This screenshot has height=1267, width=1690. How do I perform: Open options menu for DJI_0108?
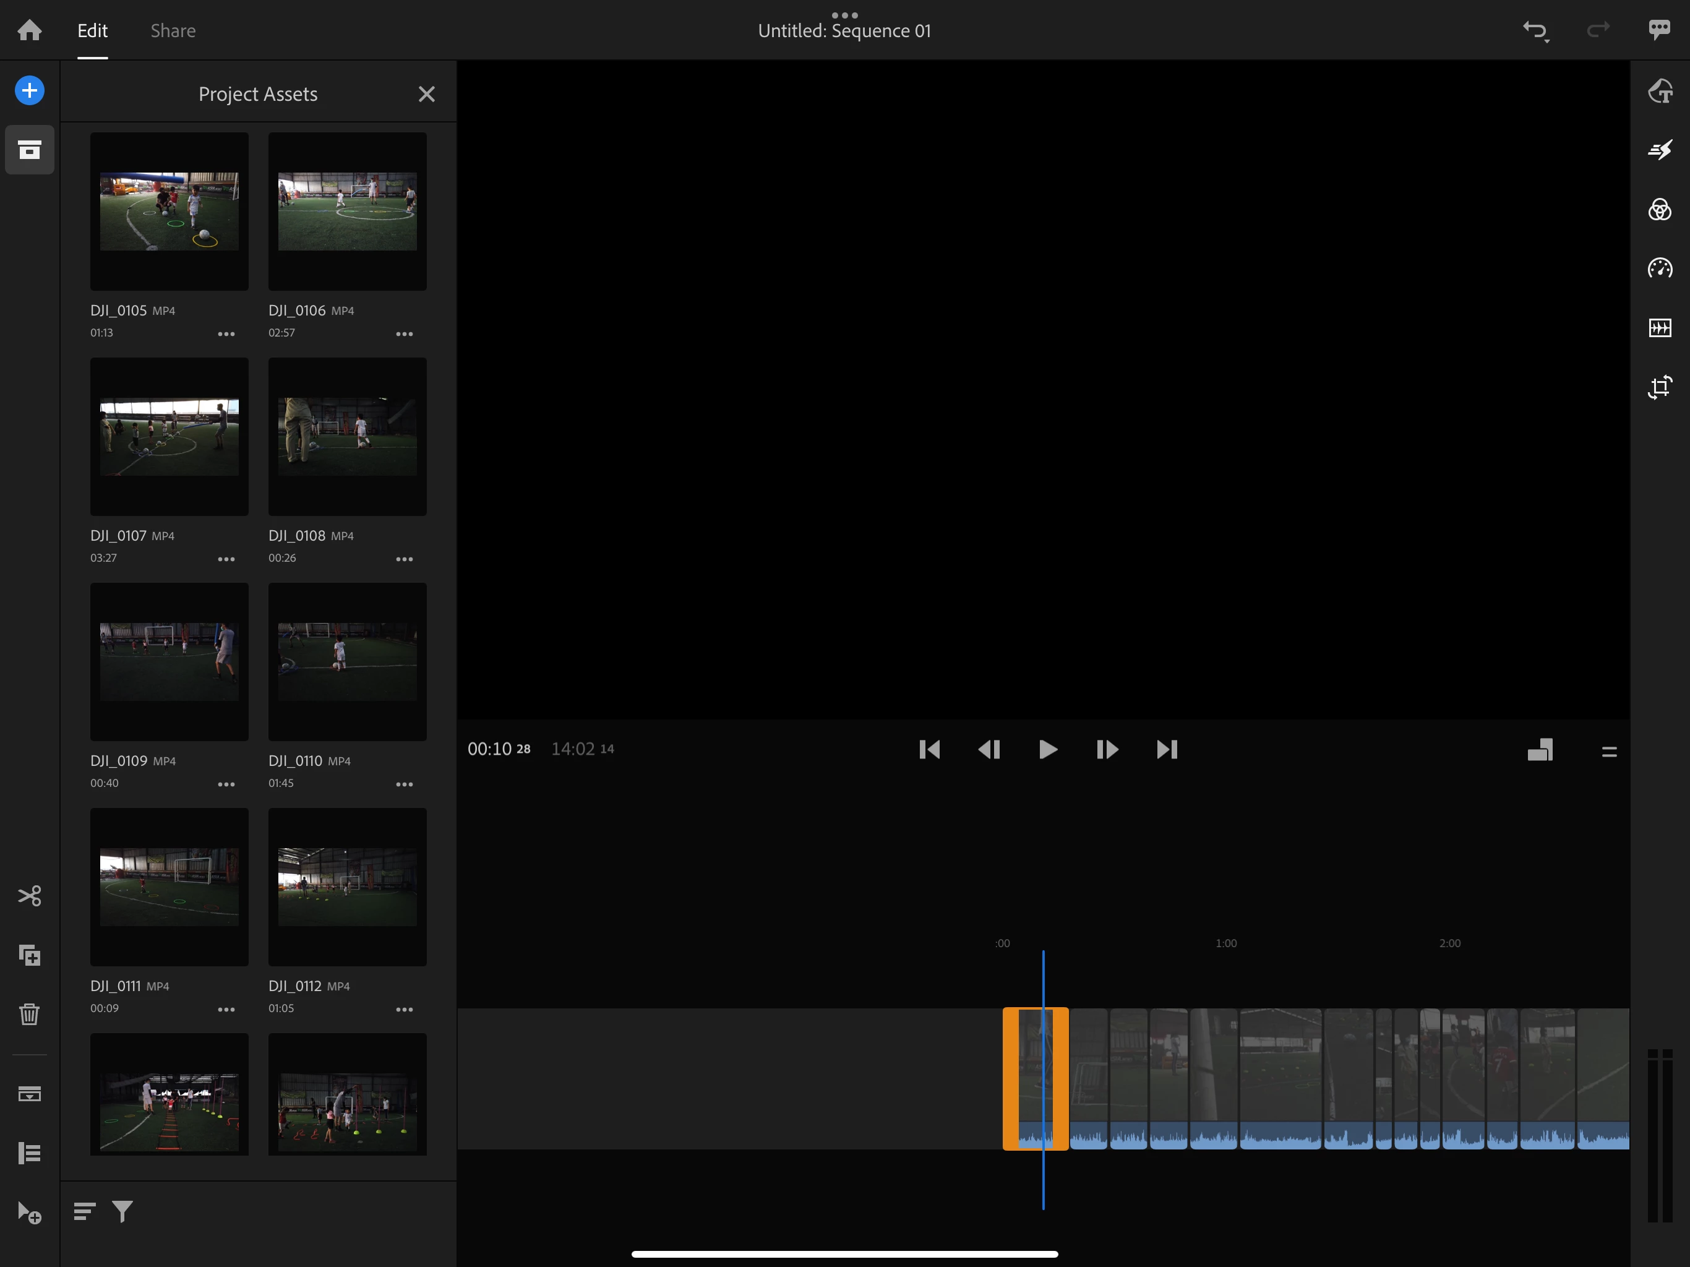pos(404,559)
